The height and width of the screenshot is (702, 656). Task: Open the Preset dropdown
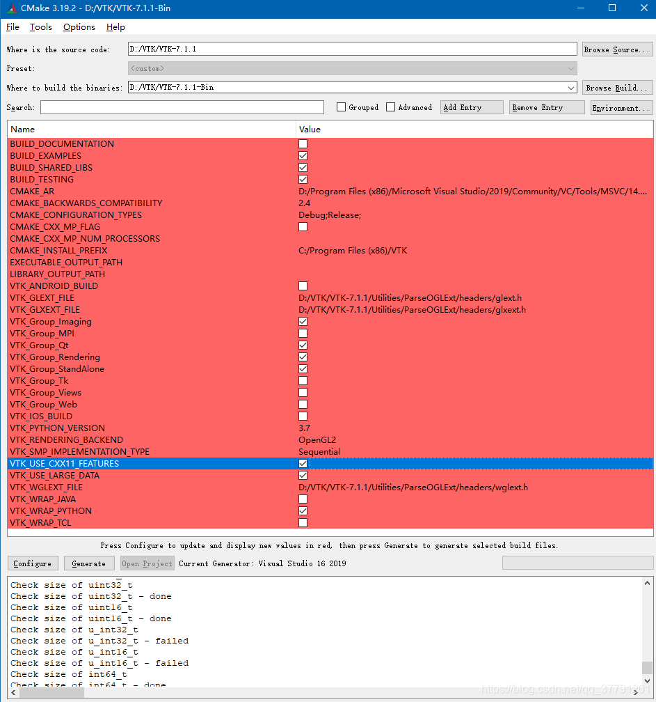(x=353, y=68)
